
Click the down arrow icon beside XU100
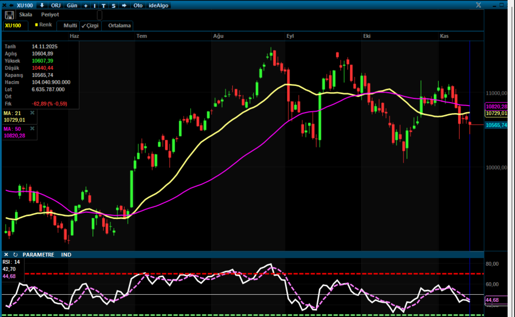tap(42, 5)
